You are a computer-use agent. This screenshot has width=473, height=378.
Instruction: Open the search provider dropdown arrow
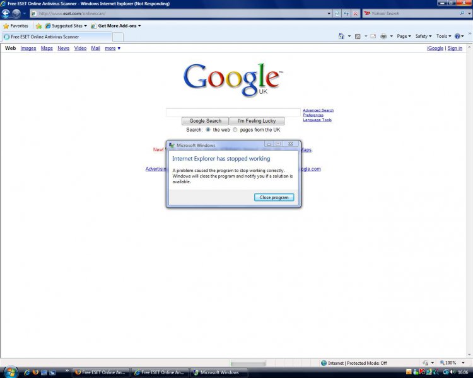(x=469, y=14)
